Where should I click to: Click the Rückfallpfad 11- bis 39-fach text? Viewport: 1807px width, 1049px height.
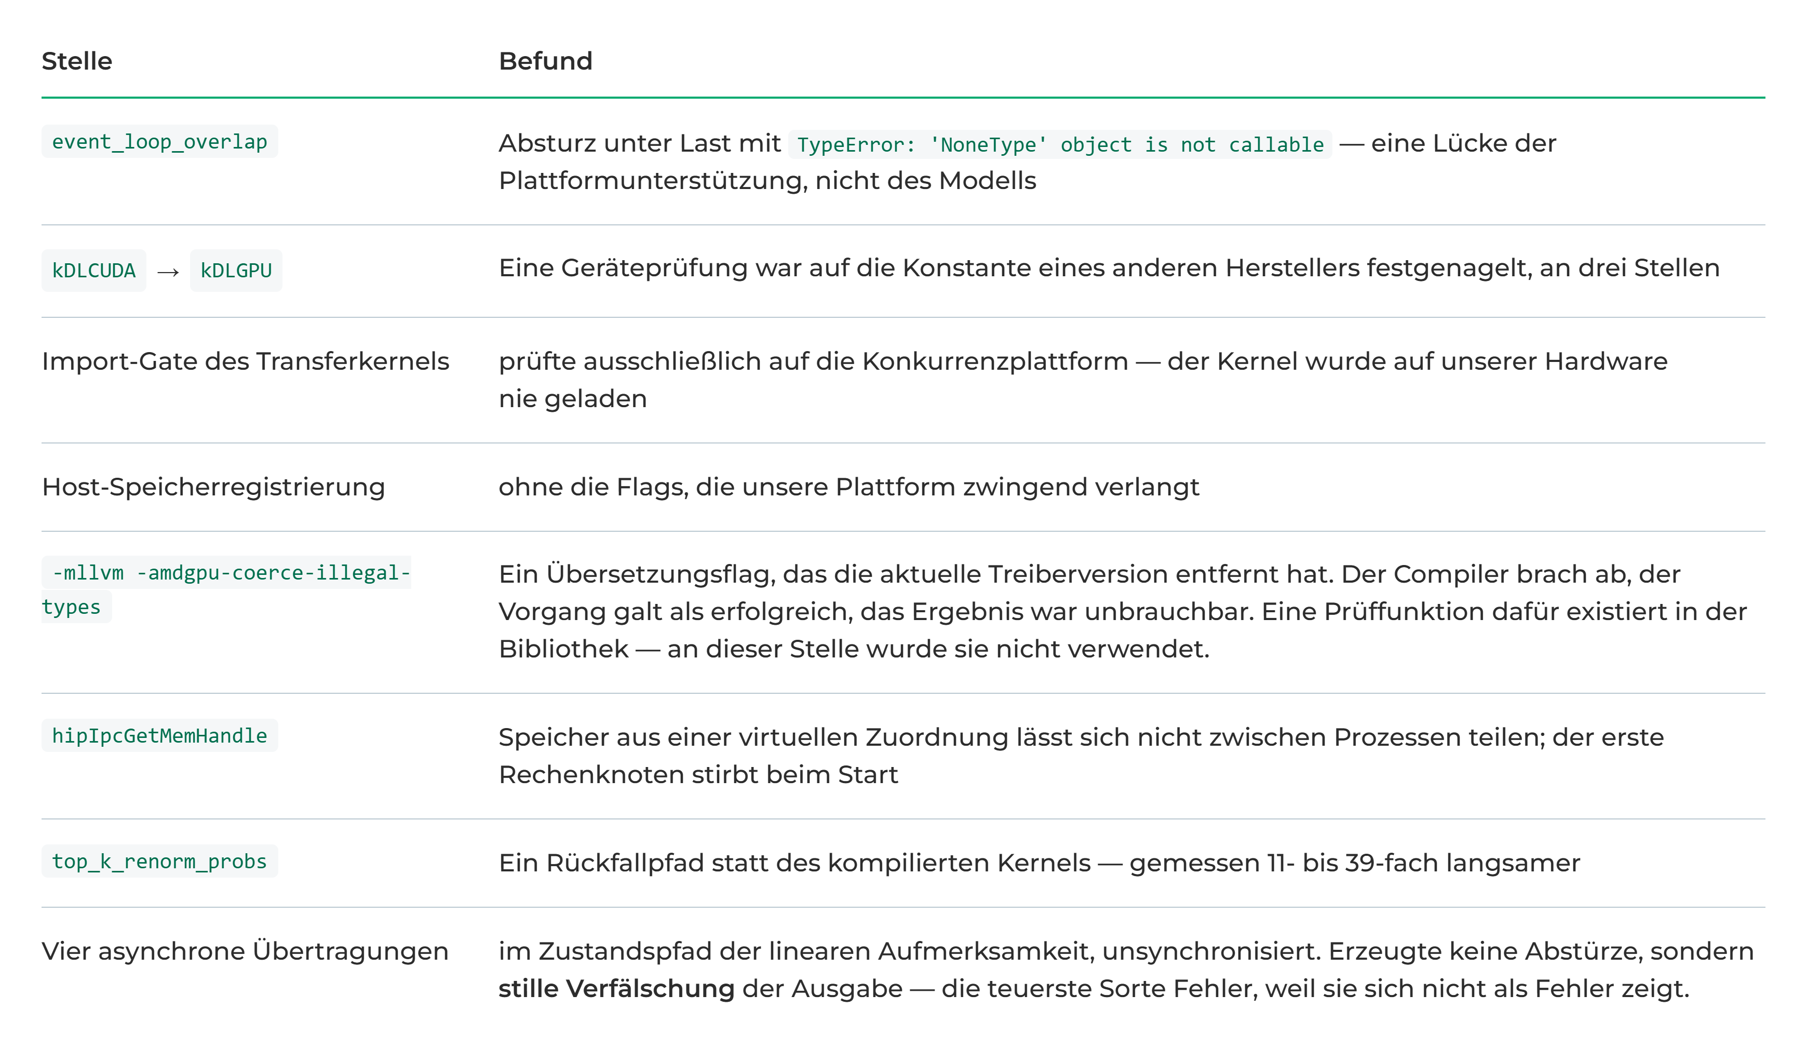[x=1039, y=863]
